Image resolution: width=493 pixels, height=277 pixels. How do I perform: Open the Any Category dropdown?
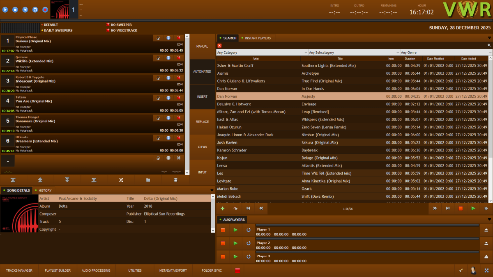(x=263, y=52)
